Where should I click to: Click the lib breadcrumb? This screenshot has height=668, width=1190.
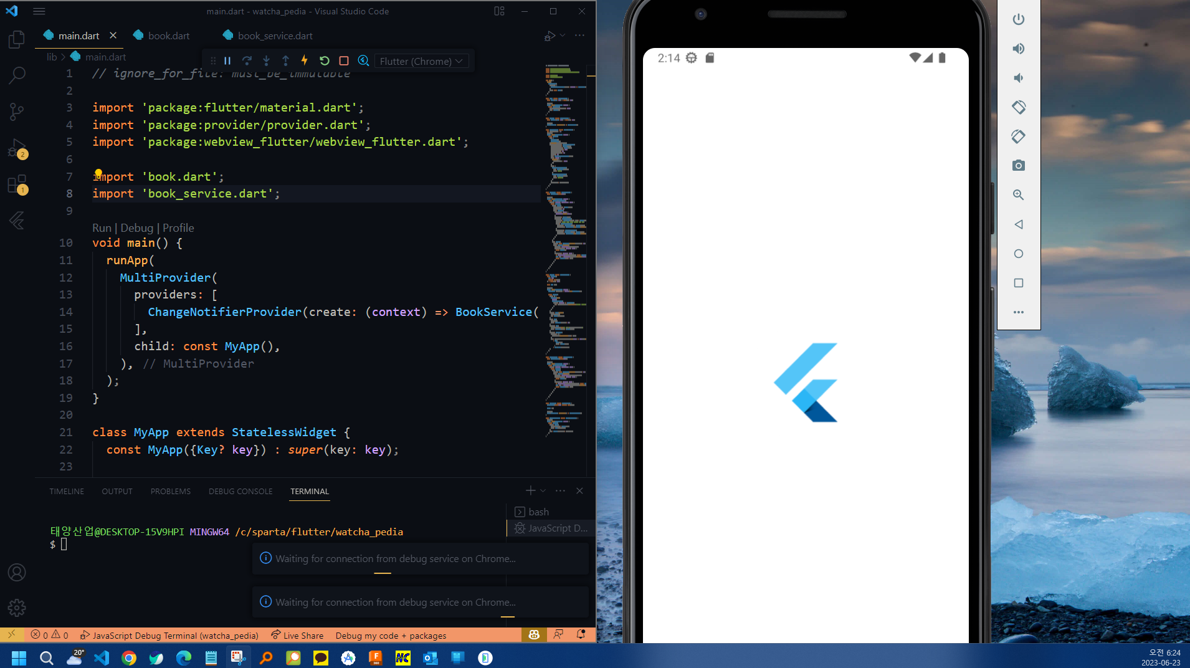coord(52,57)
